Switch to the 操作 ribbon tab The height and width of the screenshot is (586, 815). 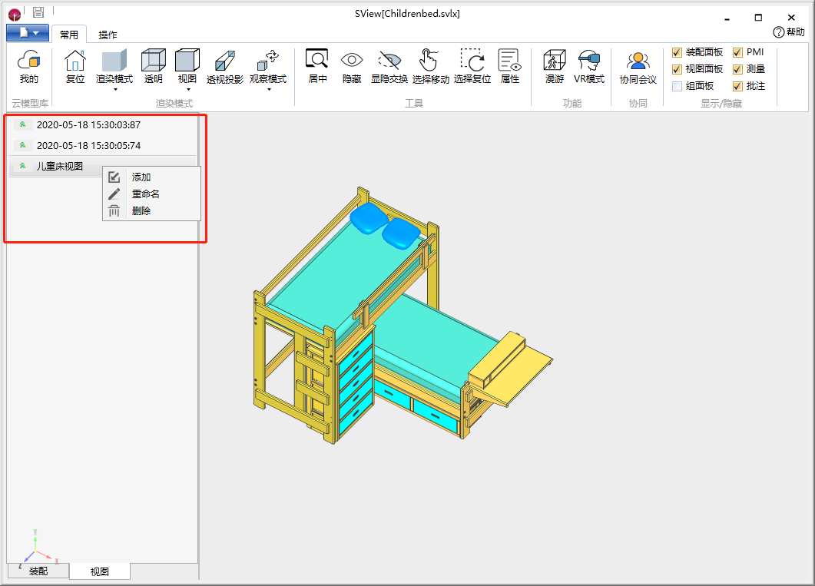(x=108, y=35)
